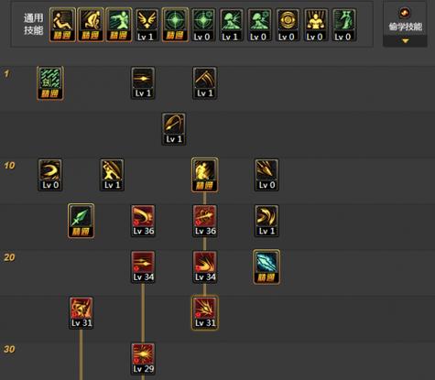Select the winged general skill at Lv 1
435x380 pixels.
(x=147, y=25)
